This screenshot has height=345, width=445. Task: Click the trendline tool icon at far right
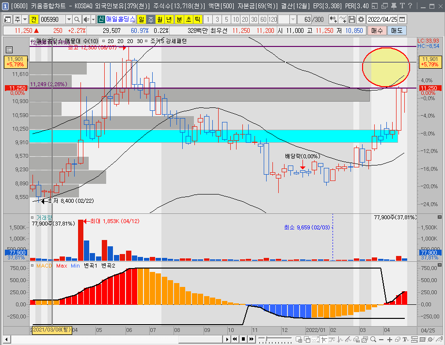[440, 339]
